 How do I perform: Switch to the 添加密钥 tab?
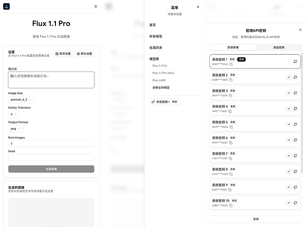point(279,47)
